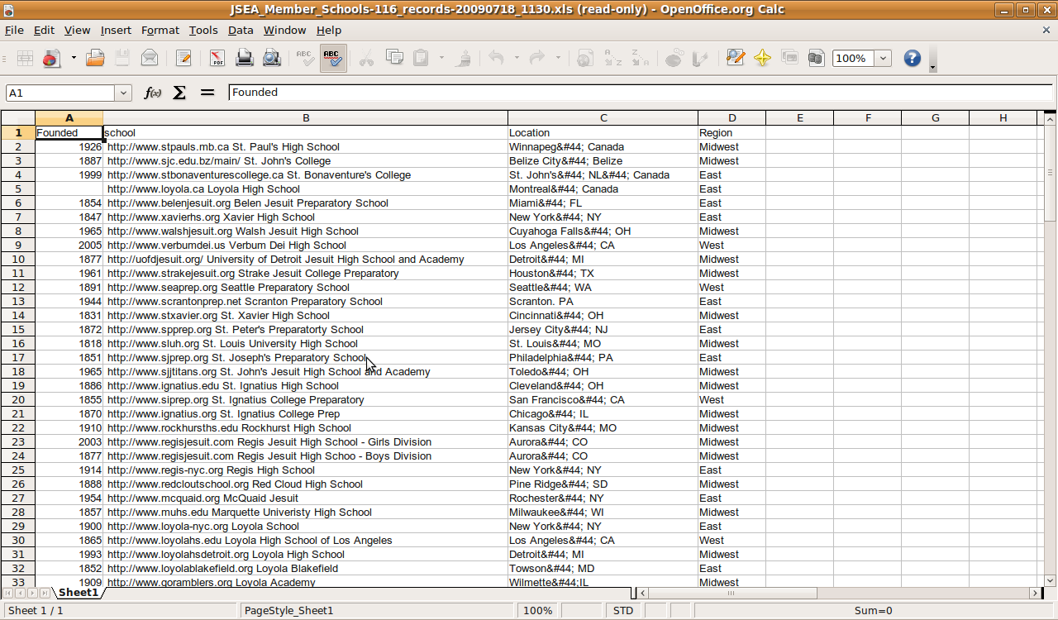Click the Sort Descending Z-A icon
The height and width of the screenshot is (620, 1058).
point(640,58)
